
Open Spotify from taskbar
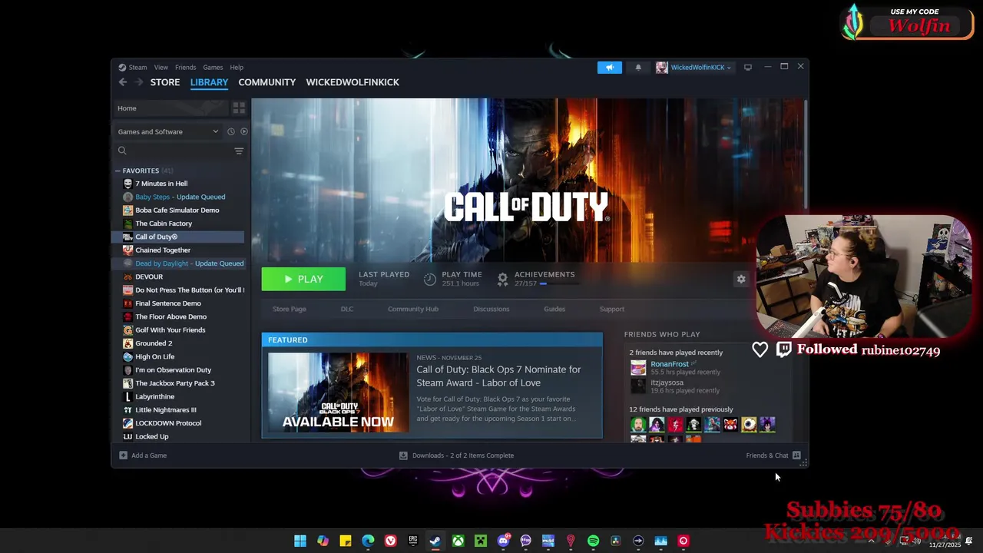tap(593, 541)
